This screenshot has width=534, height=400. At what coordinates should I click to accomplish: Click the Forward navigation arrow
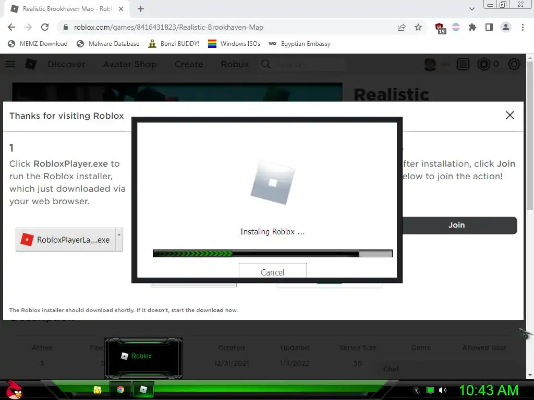click(28, 27)
